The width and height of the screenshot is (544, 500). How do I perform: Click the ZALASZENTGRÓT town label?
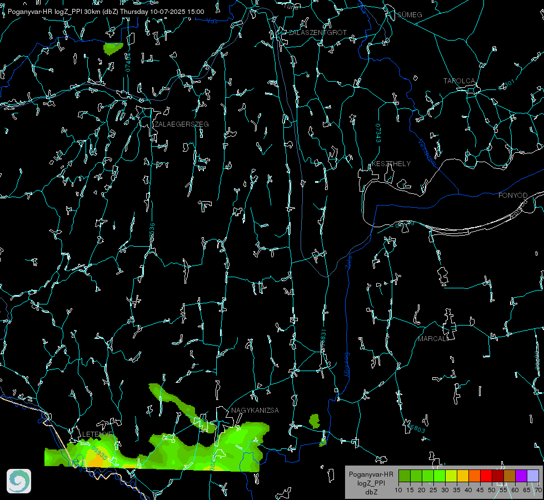(317, 32)
